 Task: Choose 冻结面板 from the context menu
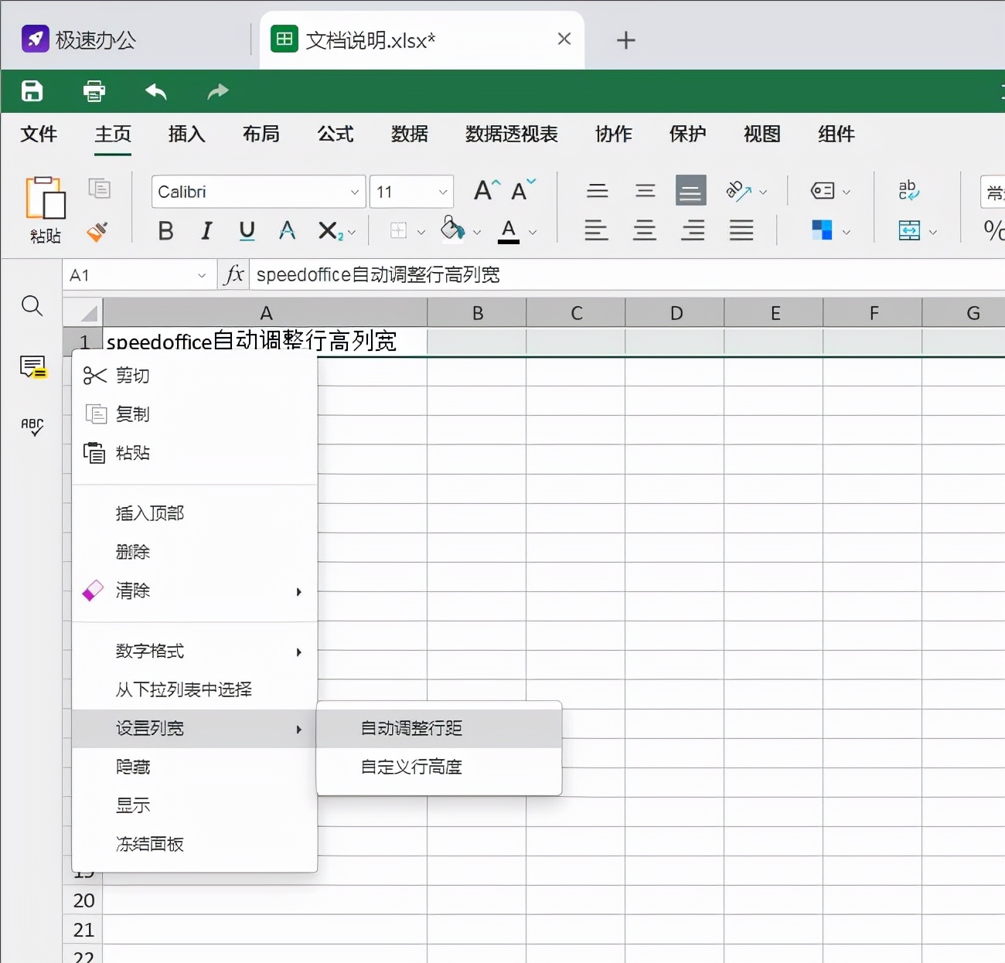195,844
